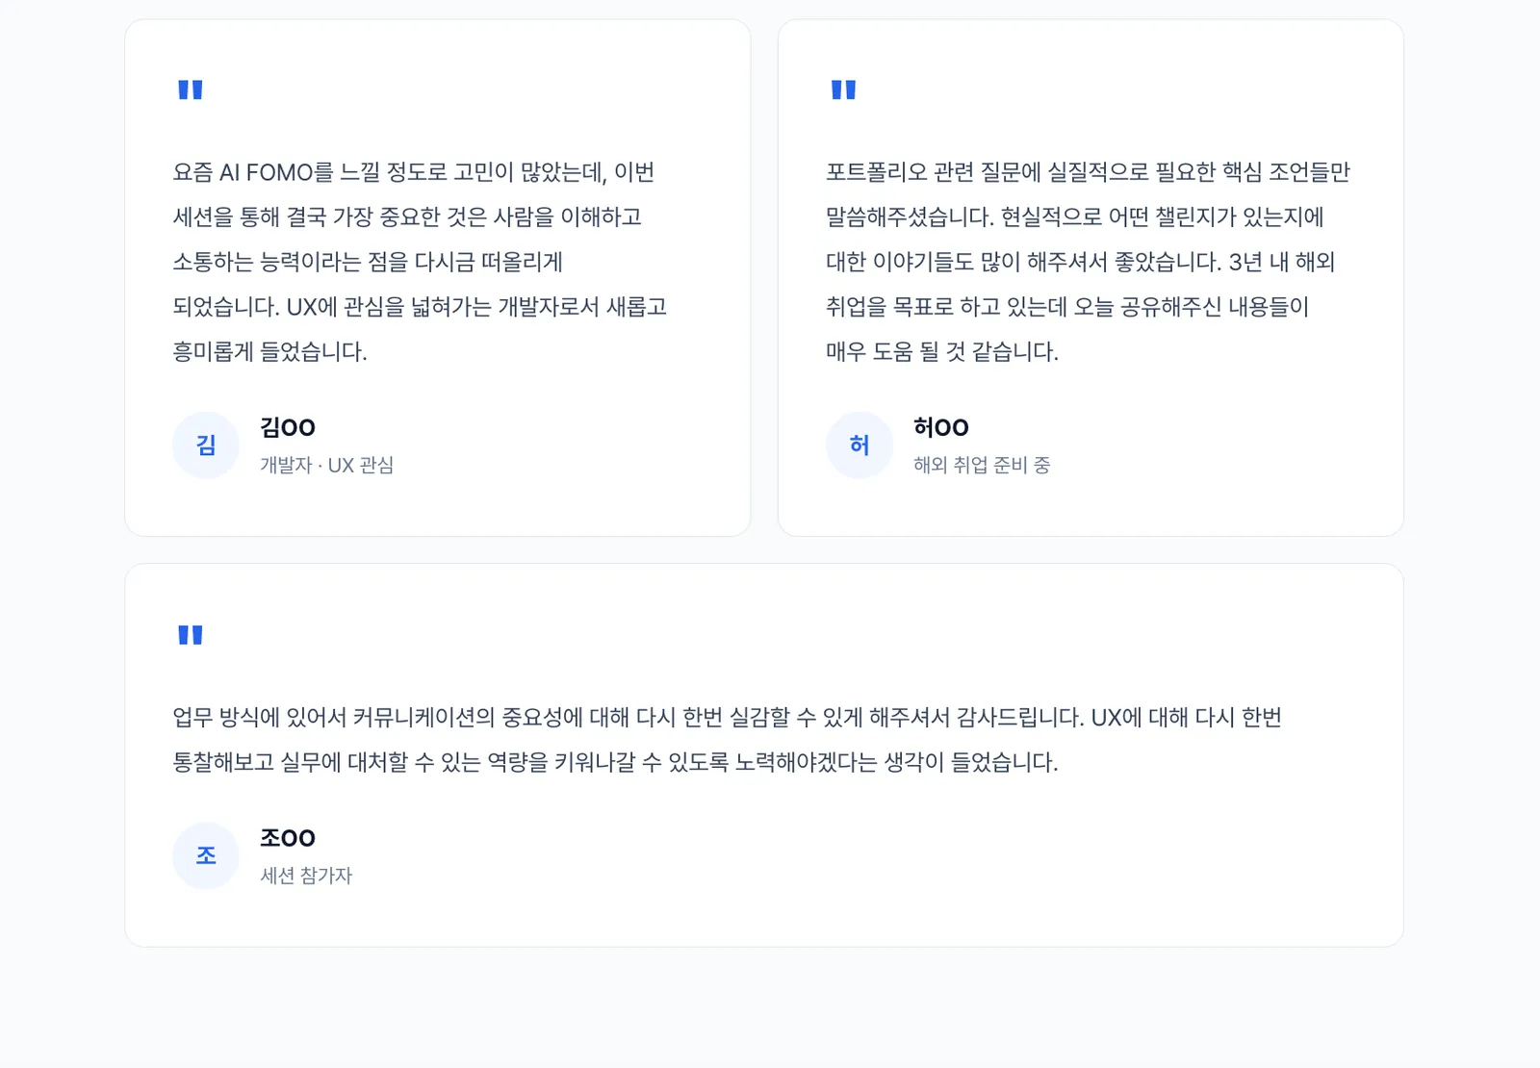
Task: Click the quote mark icon in 허OO's card
Action: coord(843,89)
